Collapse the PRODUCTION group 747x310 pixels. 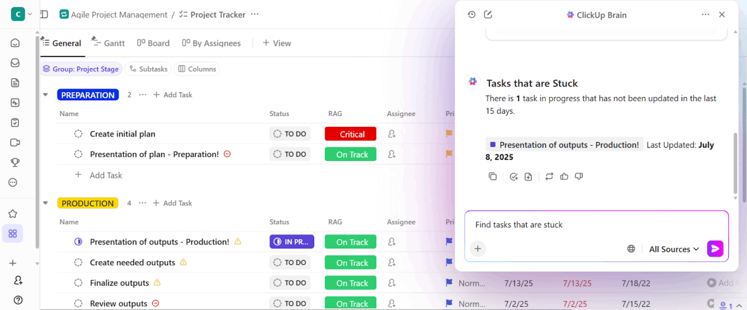pos(45,202)
